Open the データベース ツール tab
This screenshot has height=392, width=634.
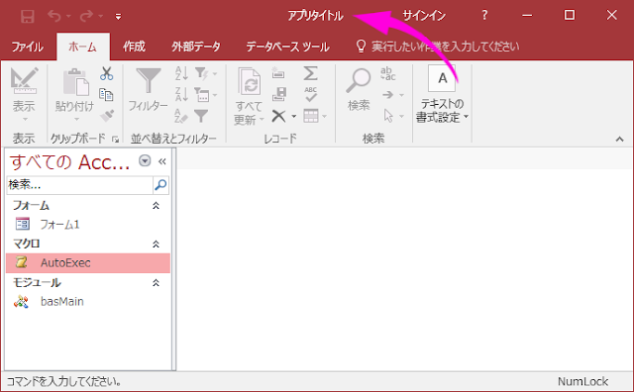pyautogui.click(x=288, y=47)
